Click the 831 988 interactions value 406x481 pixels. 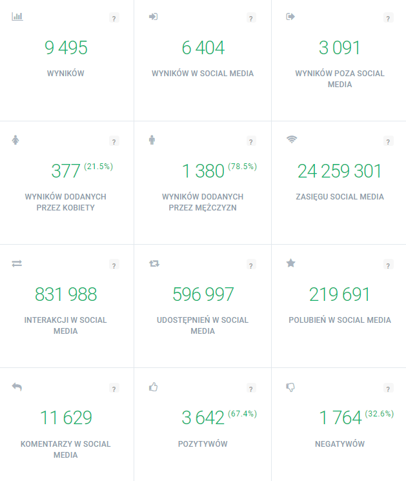coord(66,294)
